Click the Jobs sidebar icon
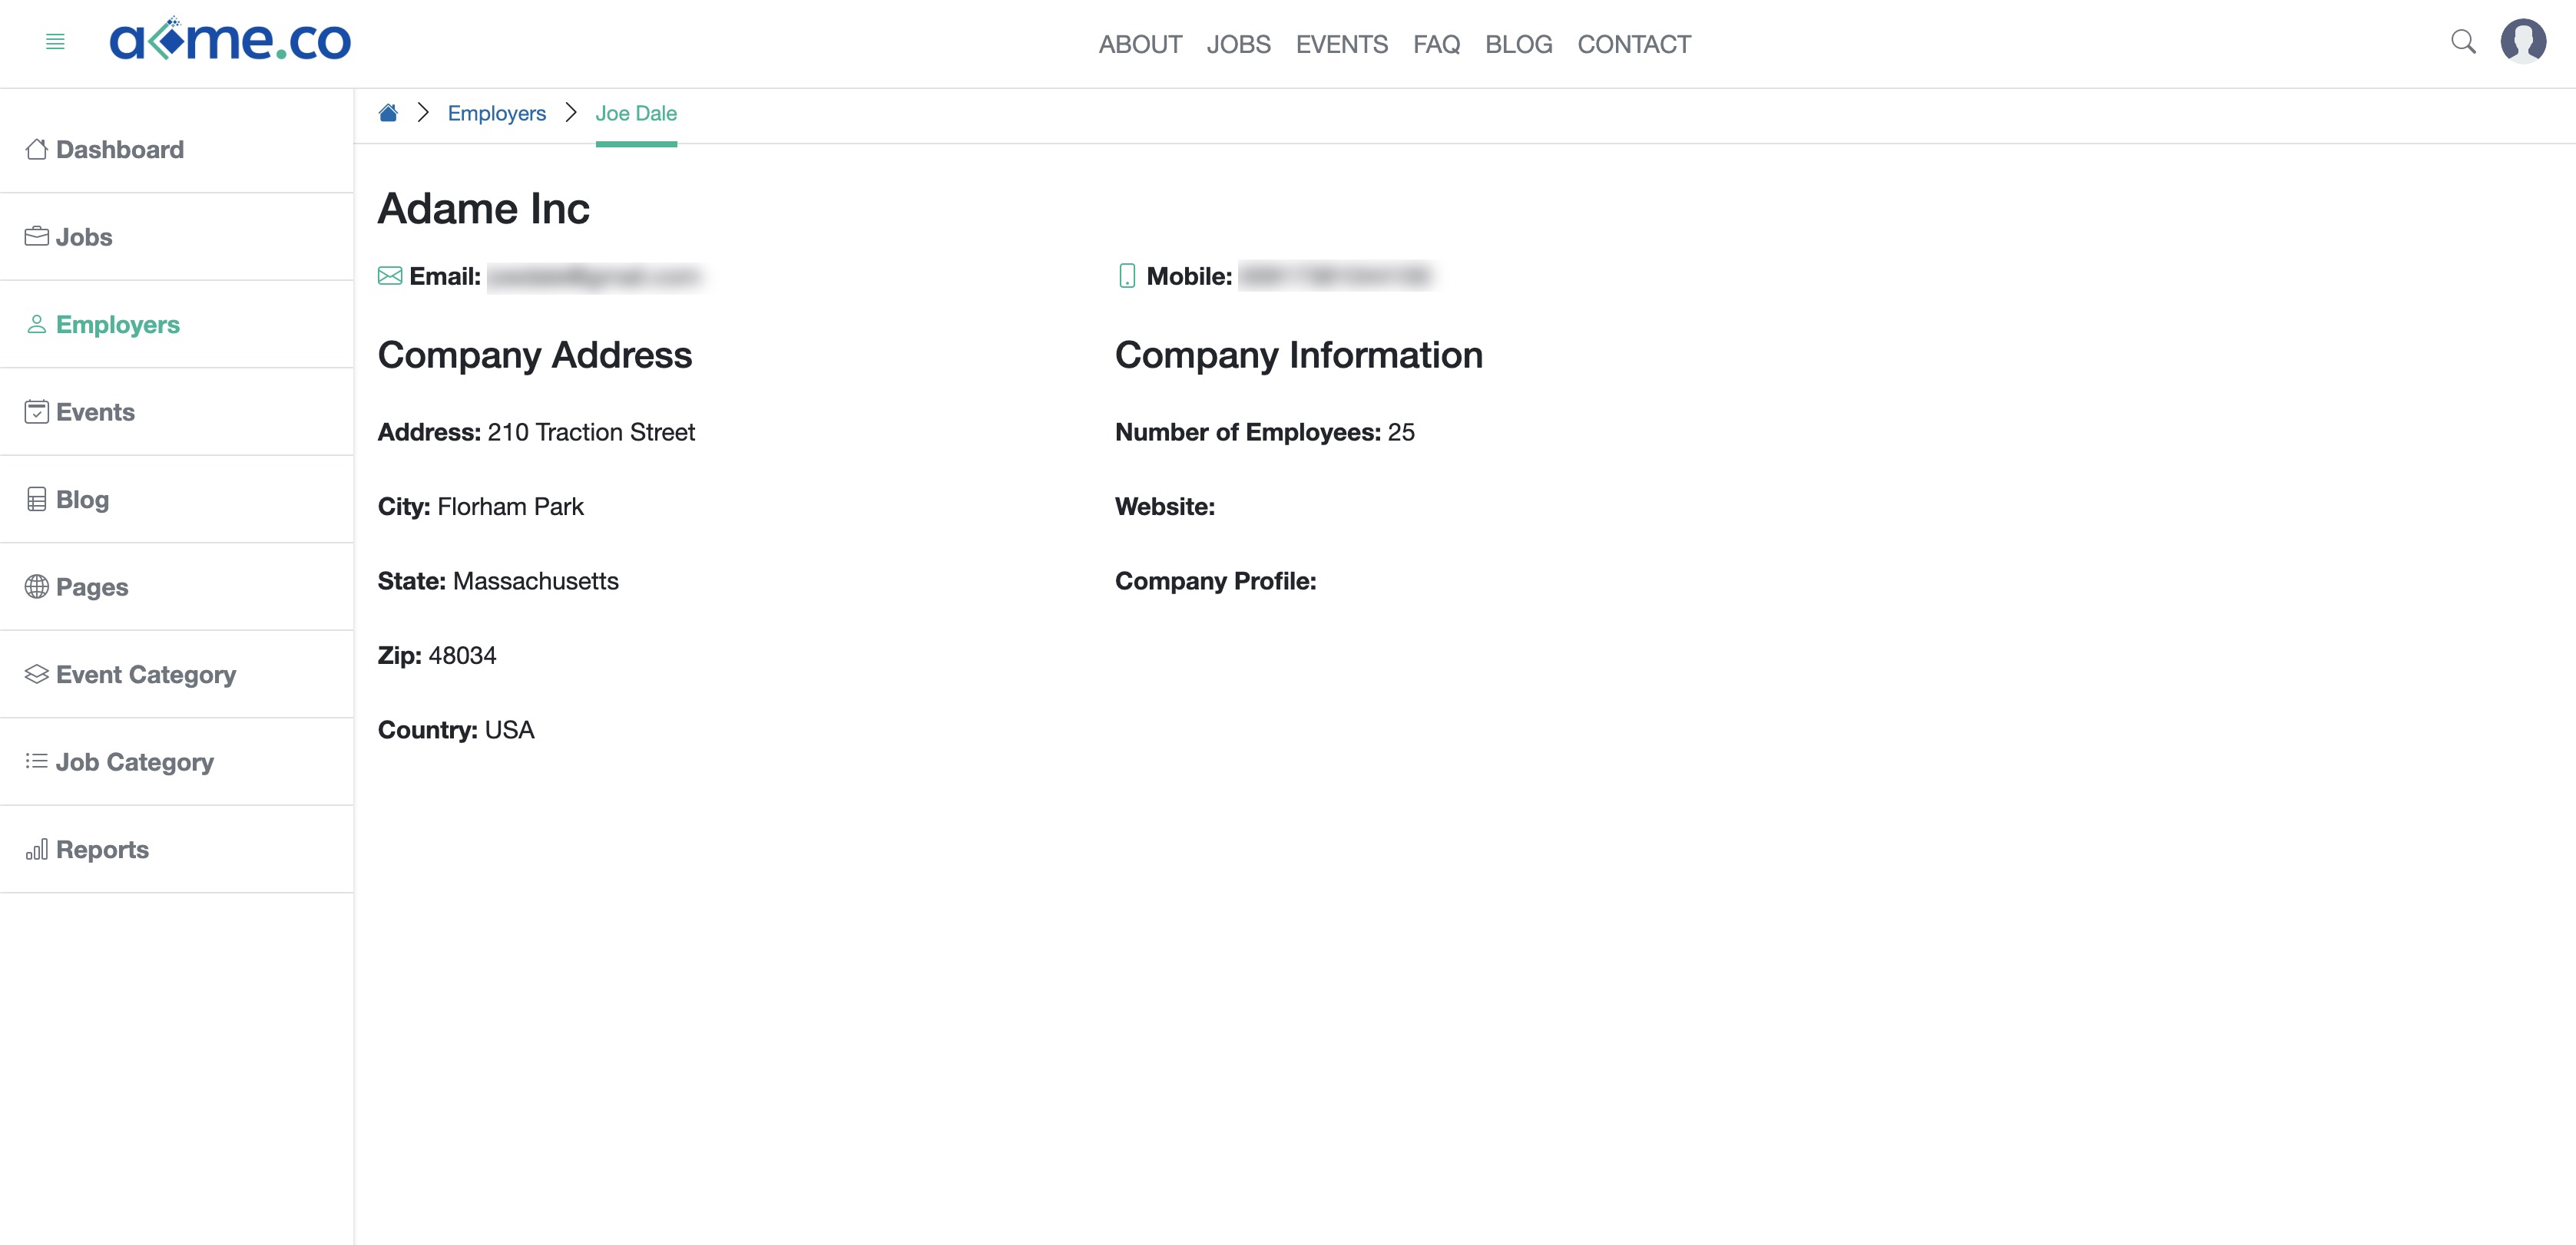Image resolution: width=2576 pixels, height=1245 pixels. (36, 235)
